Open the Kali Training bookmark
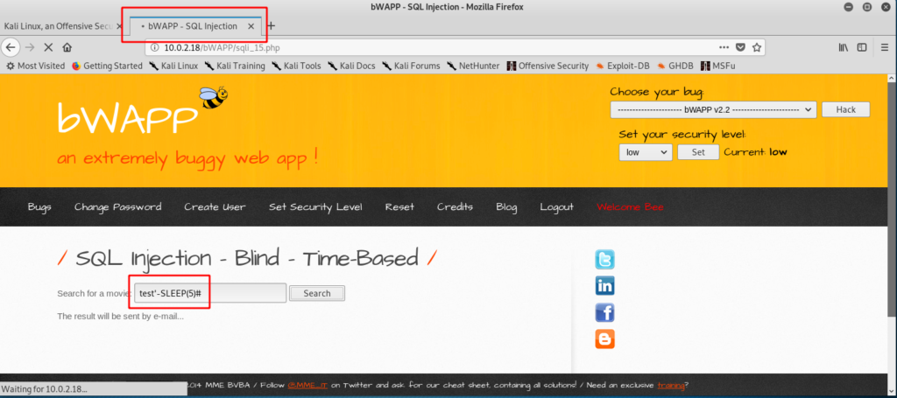Image resolution: width=897 pixels, height=398 pixels. [235, 66]
